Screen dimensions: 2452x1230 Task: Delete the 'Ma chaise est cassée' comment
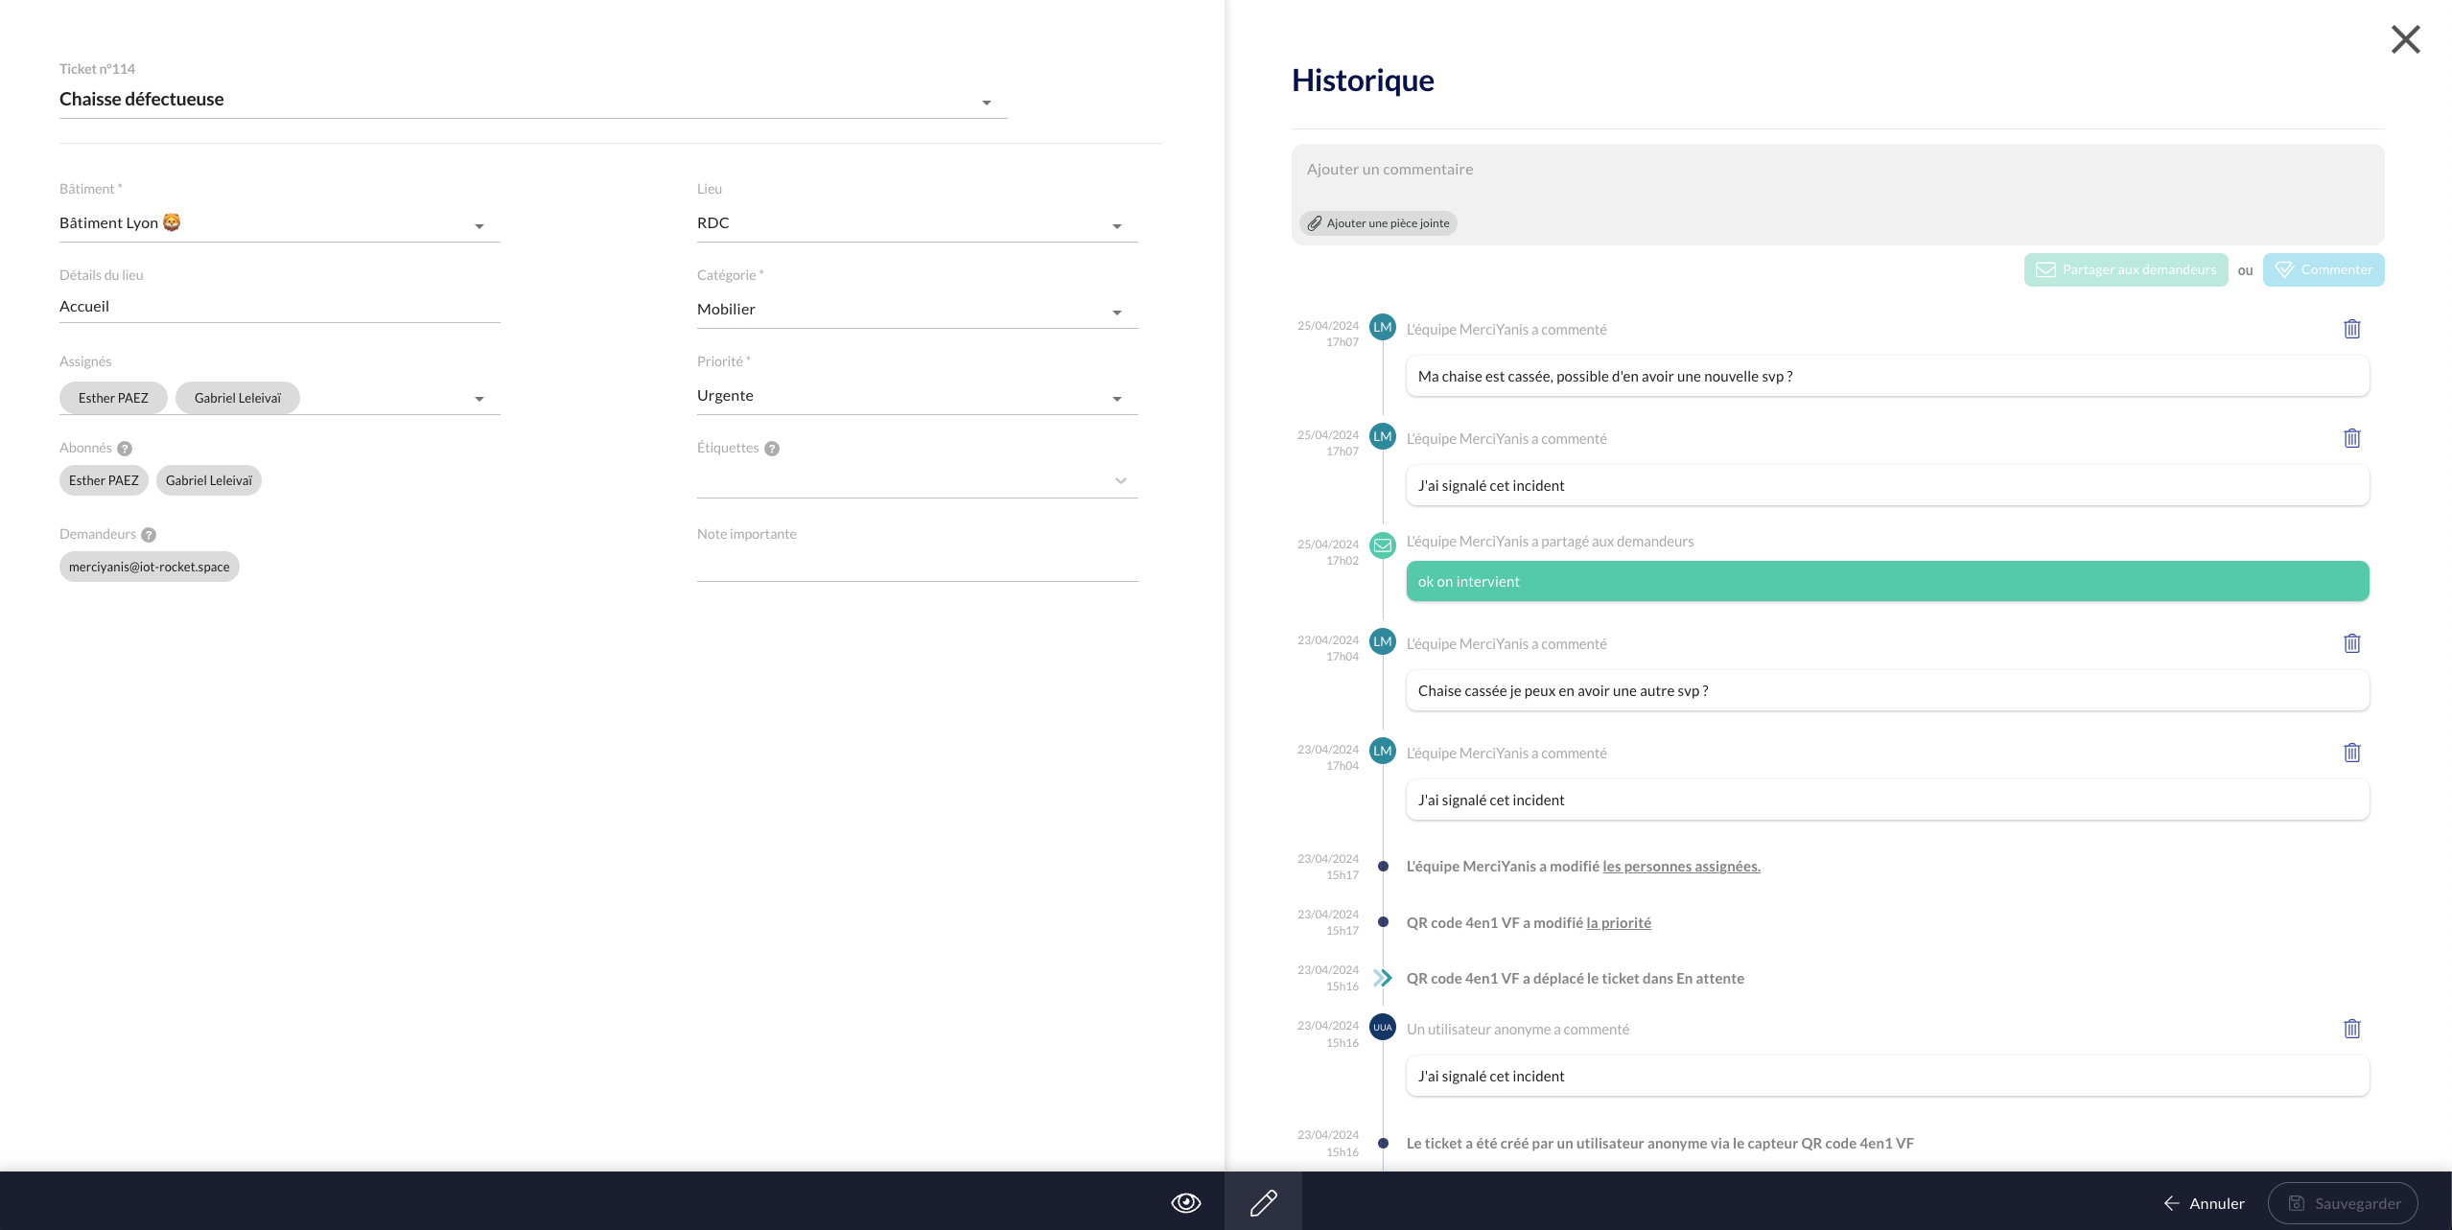tap(2351, 329)
